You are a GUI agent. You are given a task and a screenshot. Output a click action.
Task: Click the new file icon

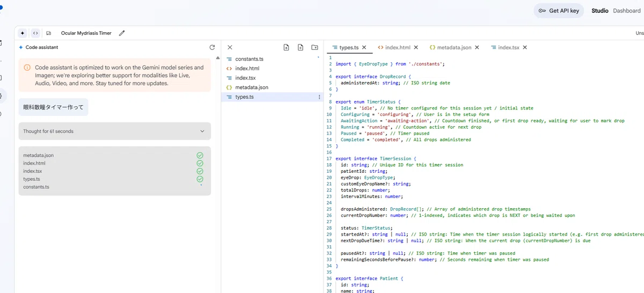[301, 47]
